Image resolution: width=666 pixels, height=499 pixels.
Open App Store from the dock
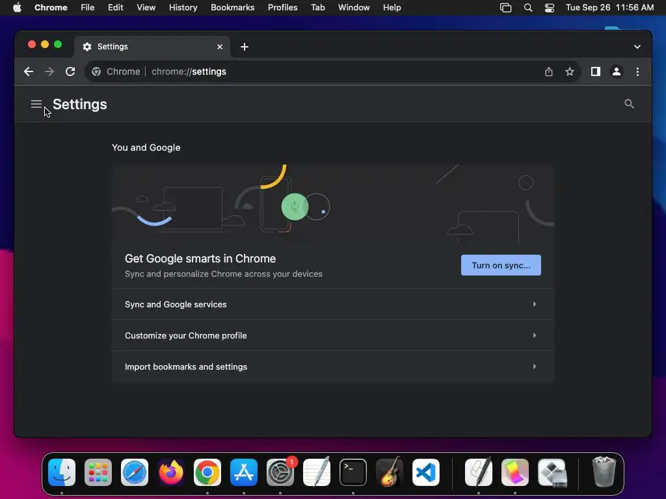click(244, 472)
